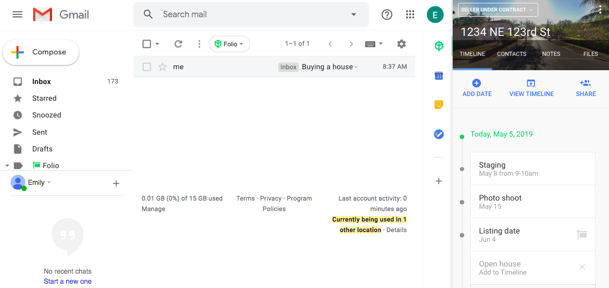Open the Folio add-on in side panel
The height and width of the screenshot is (288, 609).
coord(439,46)
